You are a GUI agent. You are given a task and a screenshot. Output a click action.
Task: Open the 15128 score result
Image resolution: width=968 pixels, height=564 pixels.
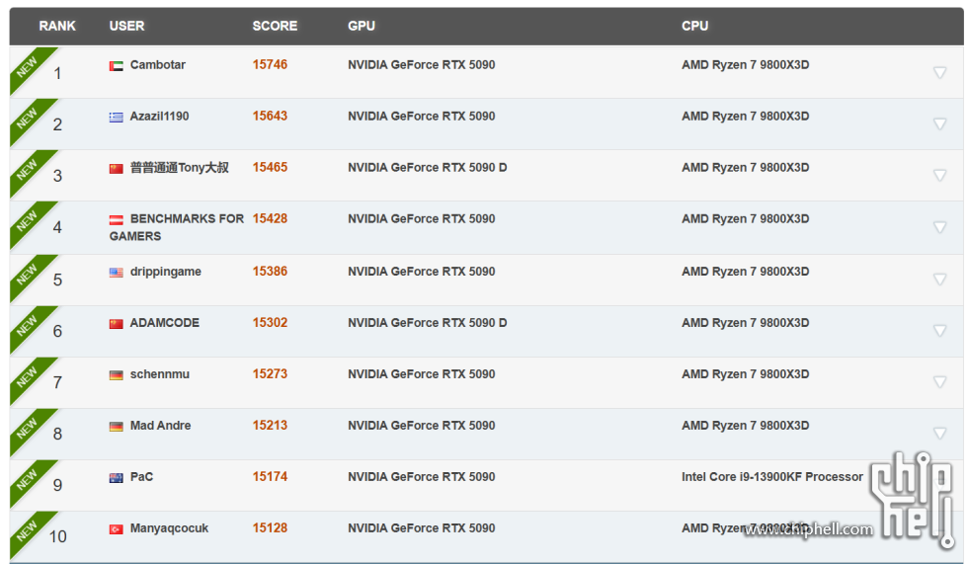point(270,527)
